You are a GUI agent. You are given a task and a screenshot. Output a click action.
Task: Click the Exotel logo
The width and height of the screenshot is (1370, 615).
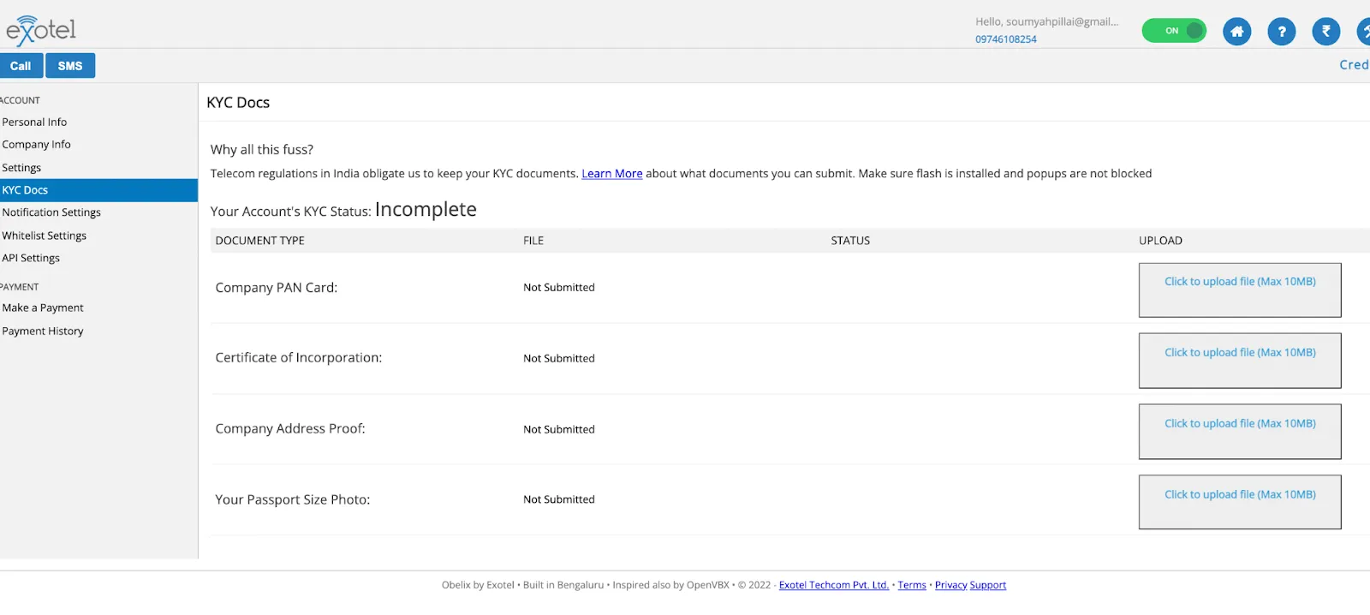pos(41,31)
